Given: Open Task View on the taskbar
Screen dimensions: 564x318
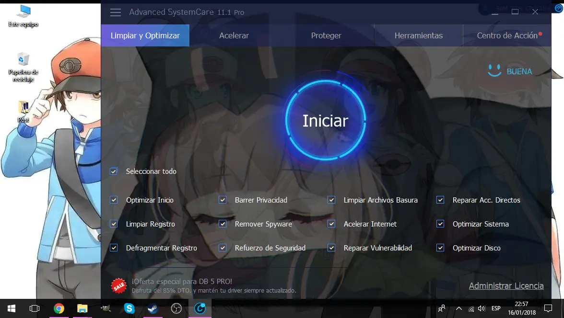Looking at the screenshot, I should click(x=35, y=308).
